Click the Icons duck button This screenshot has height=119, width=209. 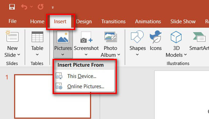pos(155,37)
